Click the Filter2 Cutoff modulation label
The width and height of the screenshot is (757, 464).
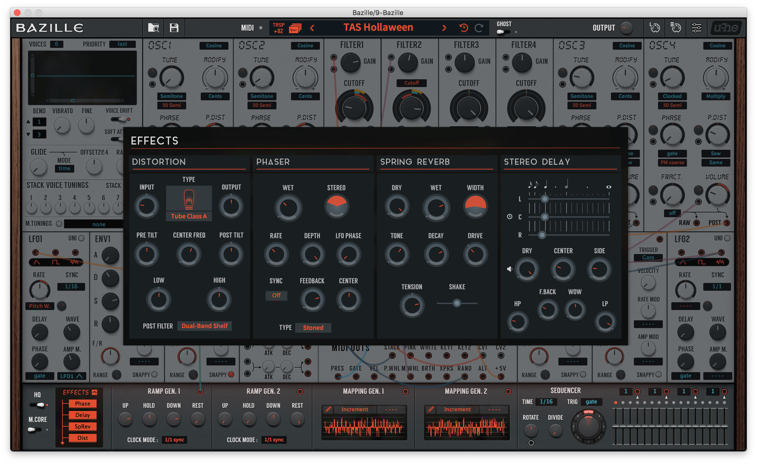point(411,83)
